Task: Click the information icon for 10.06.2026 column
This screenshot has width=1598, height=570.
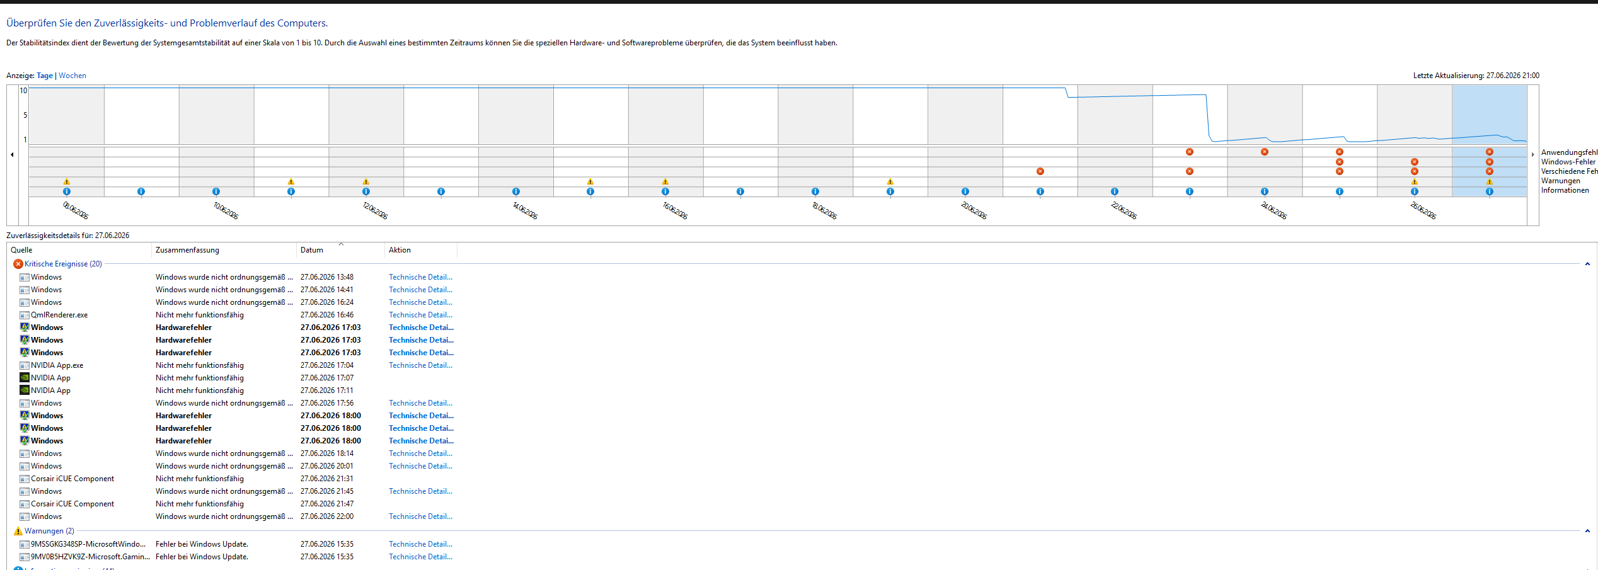Action: click(216, 191)
